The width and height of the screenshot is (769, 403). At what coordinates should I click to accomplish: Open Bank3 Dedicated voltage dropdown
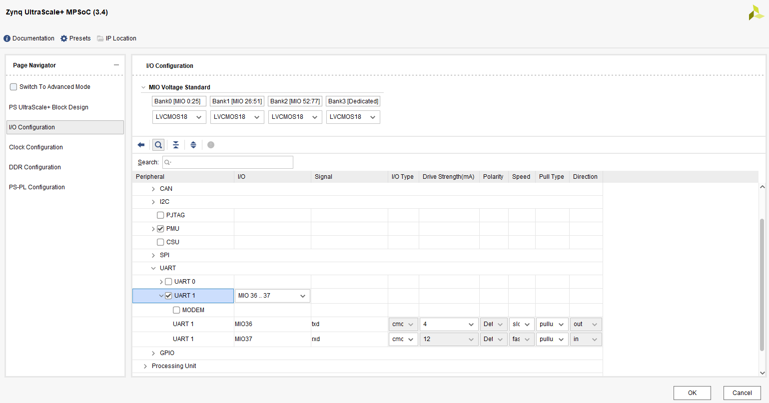(353, 117)
